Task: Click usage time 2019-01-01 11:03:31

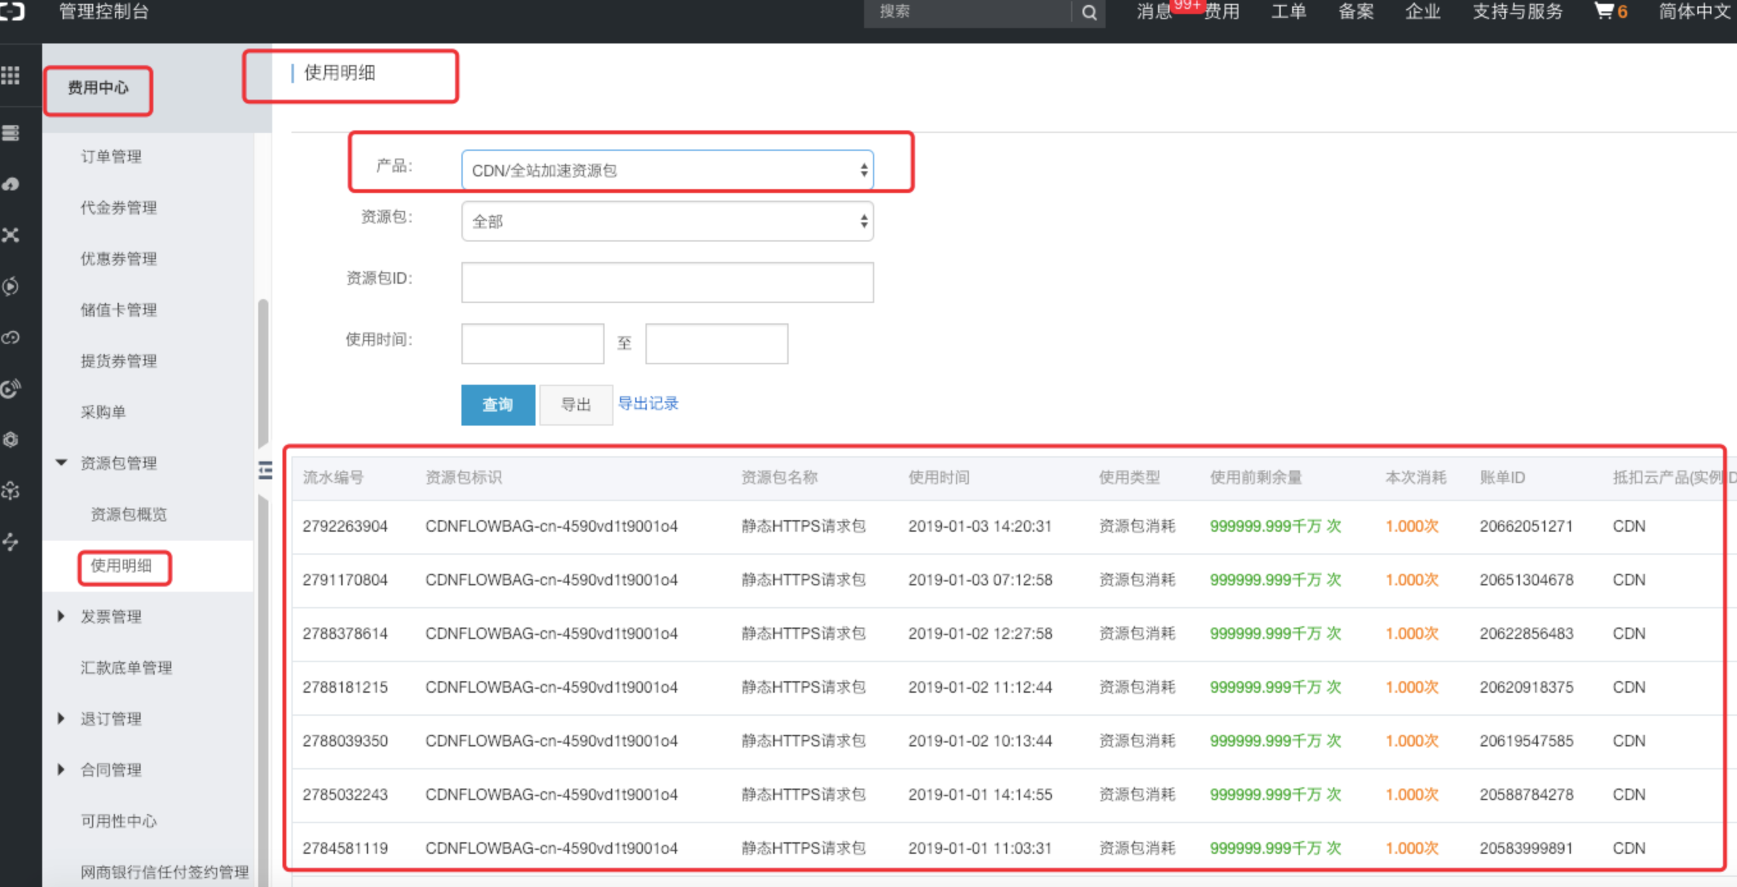Action: pyautogui.click(x=980, y=849)
